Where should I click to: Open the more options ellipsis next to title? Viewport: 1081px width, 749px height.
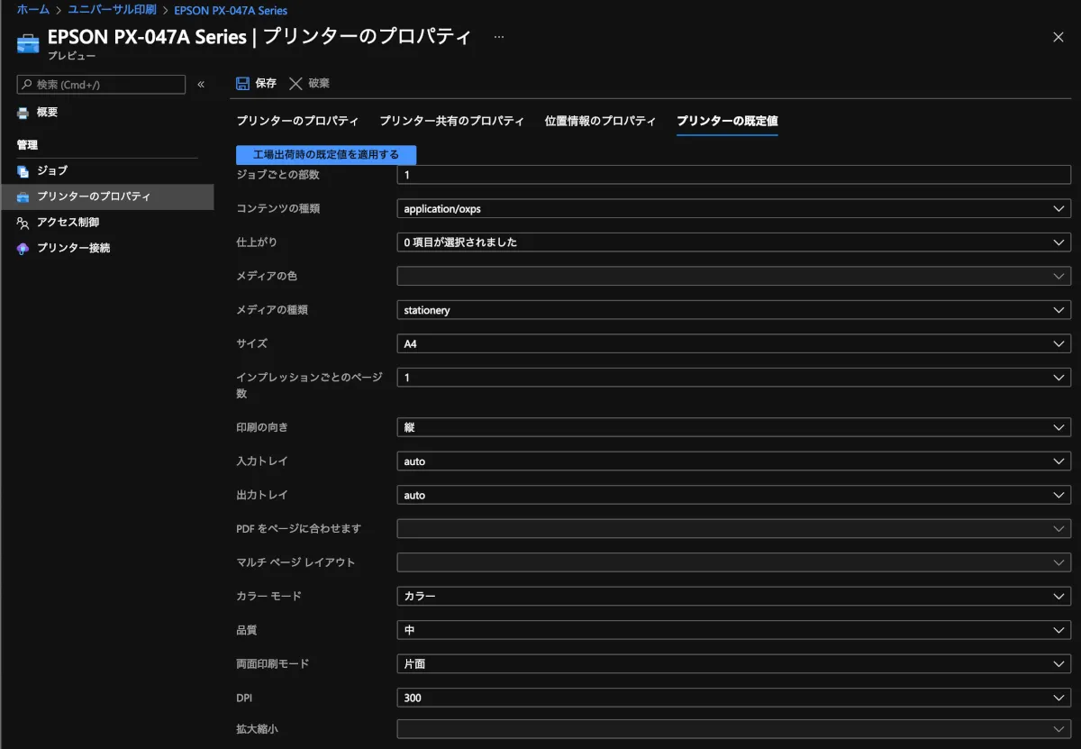[499, 37]
